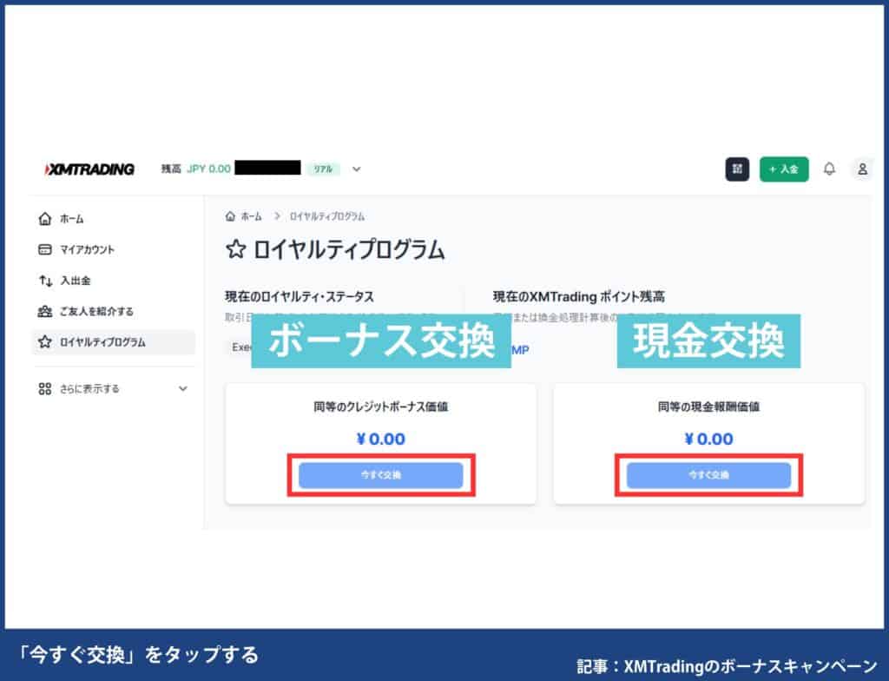The image size is (889, 681).
Task: Open the QR code icon button
Action: [737, 169]
